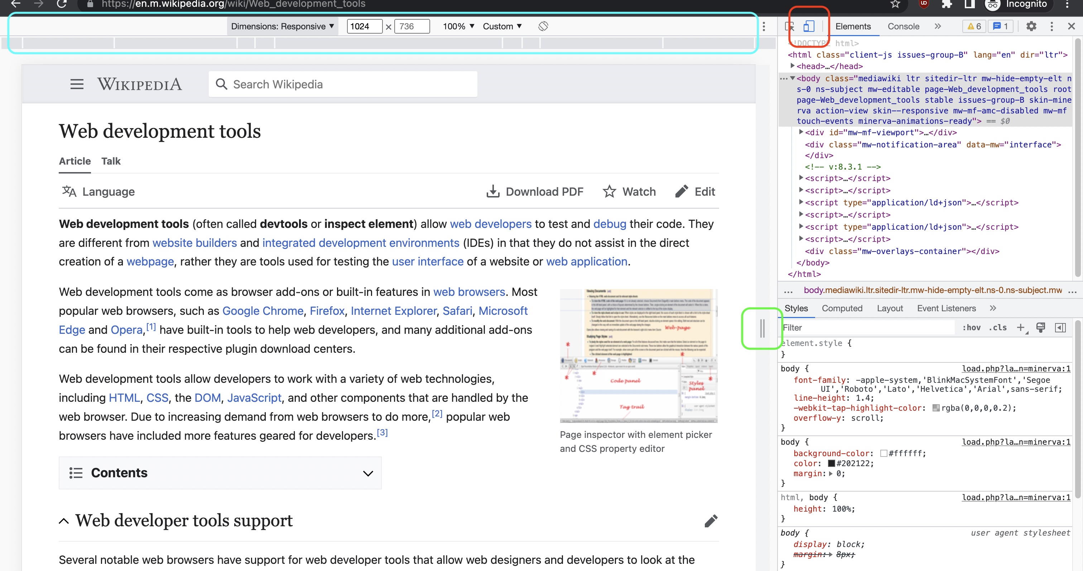Image resolution: width=1083 pixels, height=571 pixels.
Task: Toggle the device toolbar icon in DevTools
Action: click(x=809, y=26)
